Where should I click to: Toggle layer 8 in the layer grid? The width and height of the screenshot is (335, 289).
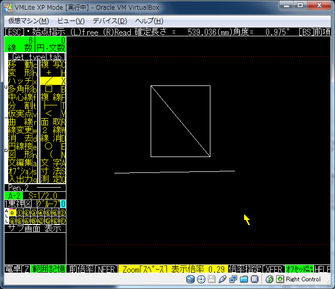pos(12,220)
